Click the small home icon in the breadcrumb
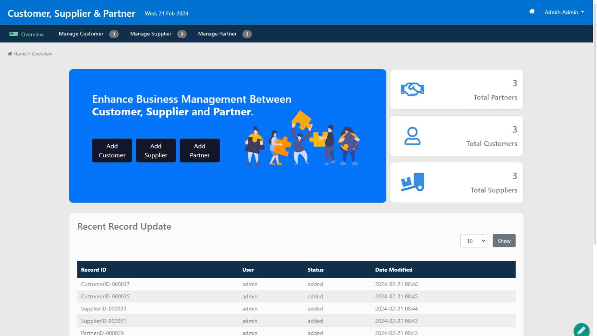 click(x=10, y=54)
